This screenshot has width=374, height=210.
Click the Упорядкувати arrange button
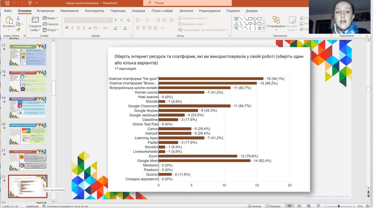pos(276,23)
